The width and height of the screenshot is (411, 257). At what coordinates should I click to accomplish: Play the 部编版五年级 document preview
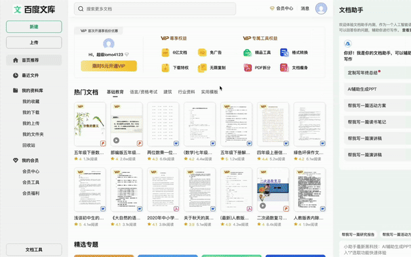click(x=116, y=140)
